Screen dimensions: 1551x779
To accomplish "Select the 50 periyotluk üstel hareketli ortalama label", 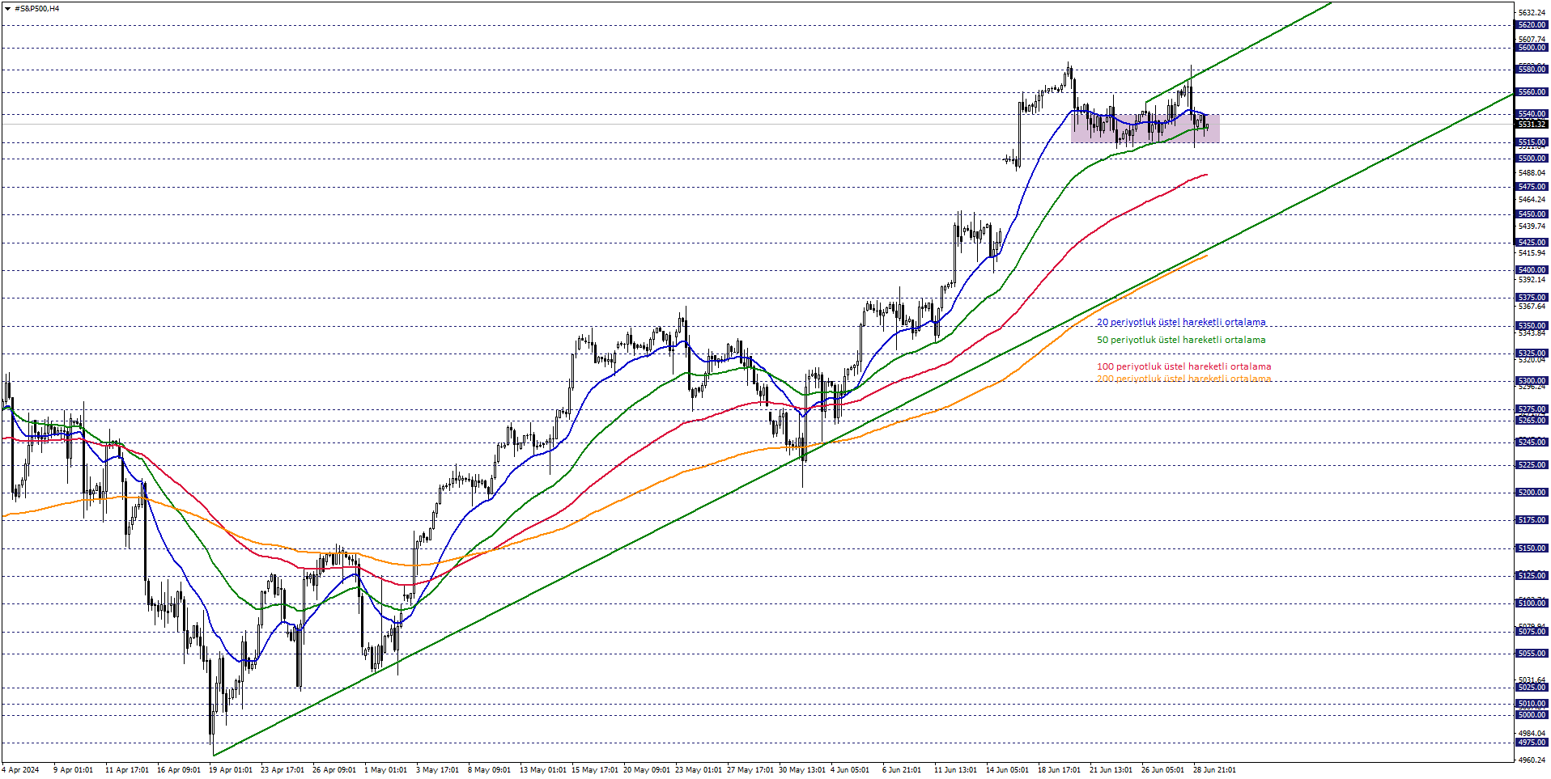I will (1181, 340).
